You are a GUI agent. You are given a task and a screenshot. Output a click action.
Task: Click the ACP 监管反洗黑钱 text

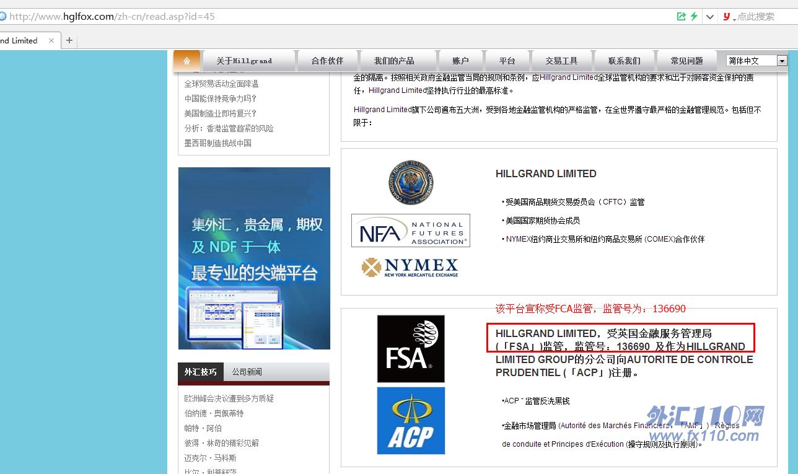[x=537, y=401]
